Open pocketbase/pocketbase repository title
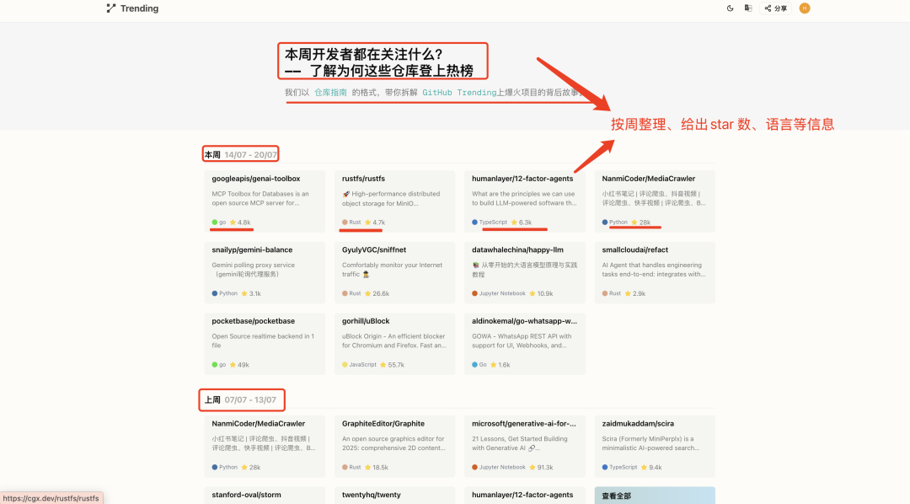The height and width of the screenshot is (504, 910). (253, 321)
